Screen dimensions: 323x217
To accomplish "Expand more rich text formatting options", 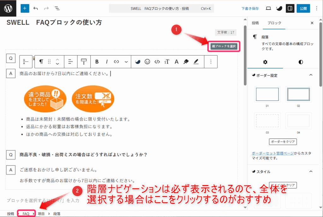I will tap(126, 62).
